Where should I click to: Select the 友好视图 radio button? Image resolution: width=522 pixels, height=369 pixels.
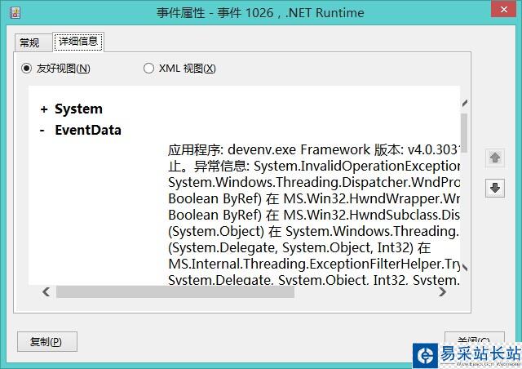tap(27, 69)
